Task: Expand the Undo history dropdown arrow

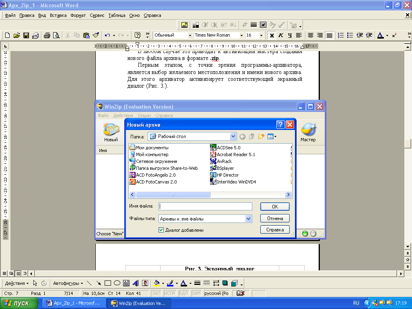Action: pos(114,35)
